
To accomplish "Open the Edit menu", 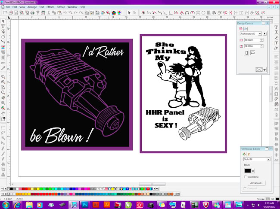I will 15,7.
